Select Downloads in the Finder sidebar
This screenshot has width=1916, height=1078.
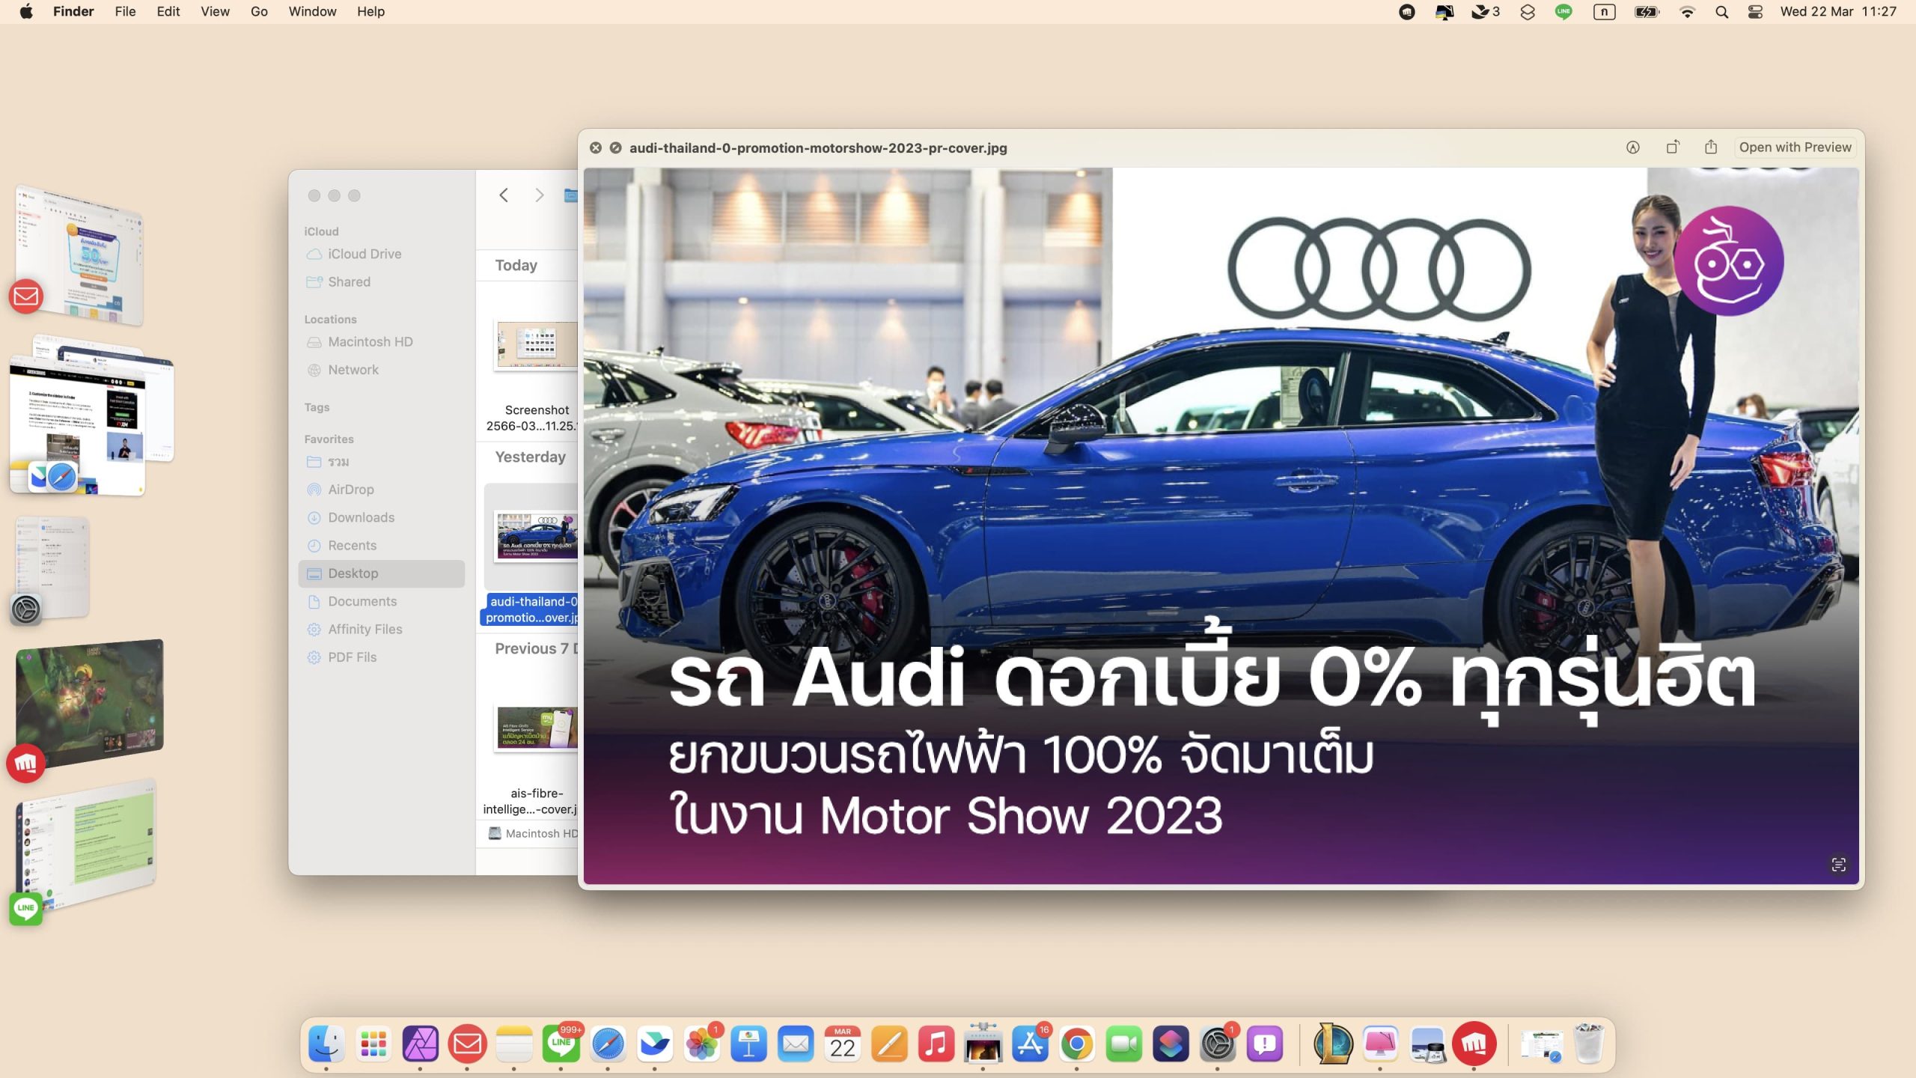(361, 517)
